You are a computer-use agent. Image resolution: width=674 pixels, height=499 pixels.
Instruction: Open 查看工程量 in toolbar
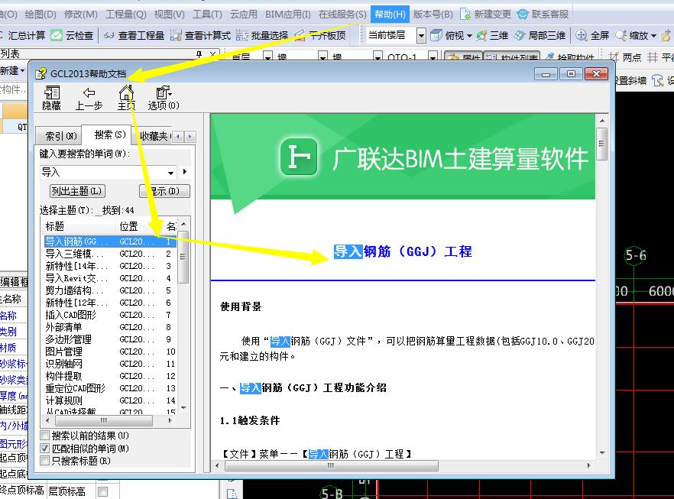pos(134,35)
